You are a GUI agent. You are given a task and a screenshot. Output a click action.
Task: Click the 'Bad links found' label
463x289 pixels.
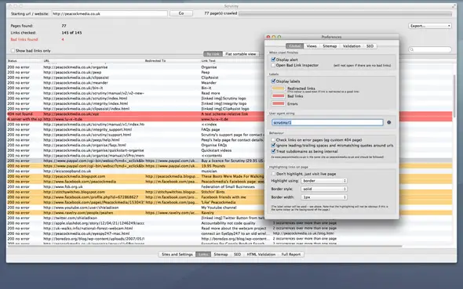tap(24, 39)
